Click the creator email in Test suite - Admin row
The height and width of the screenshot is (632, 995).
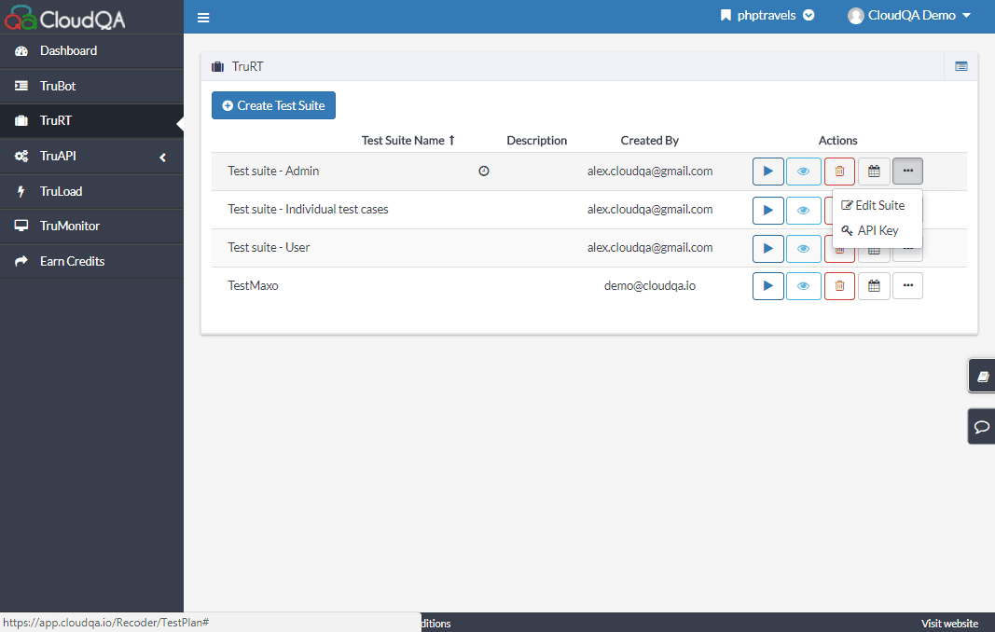[649, 171]
